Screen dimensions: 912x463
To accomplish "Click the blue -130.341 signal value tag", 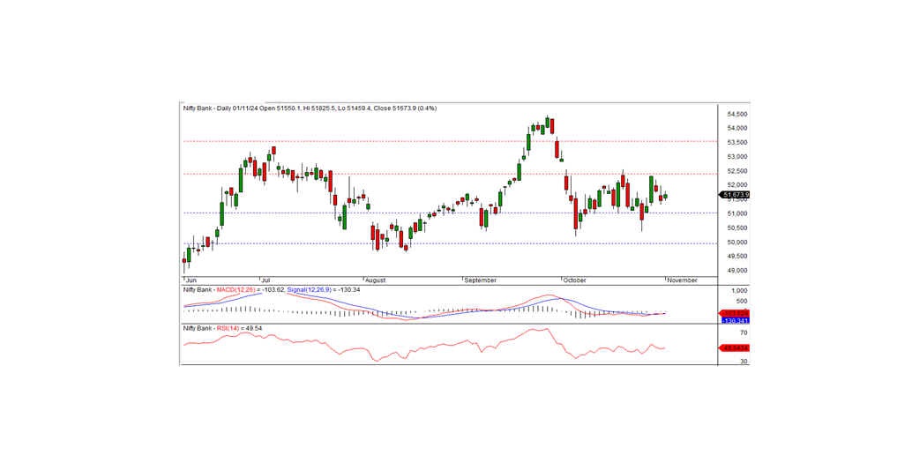I will (x=736, y=320).
